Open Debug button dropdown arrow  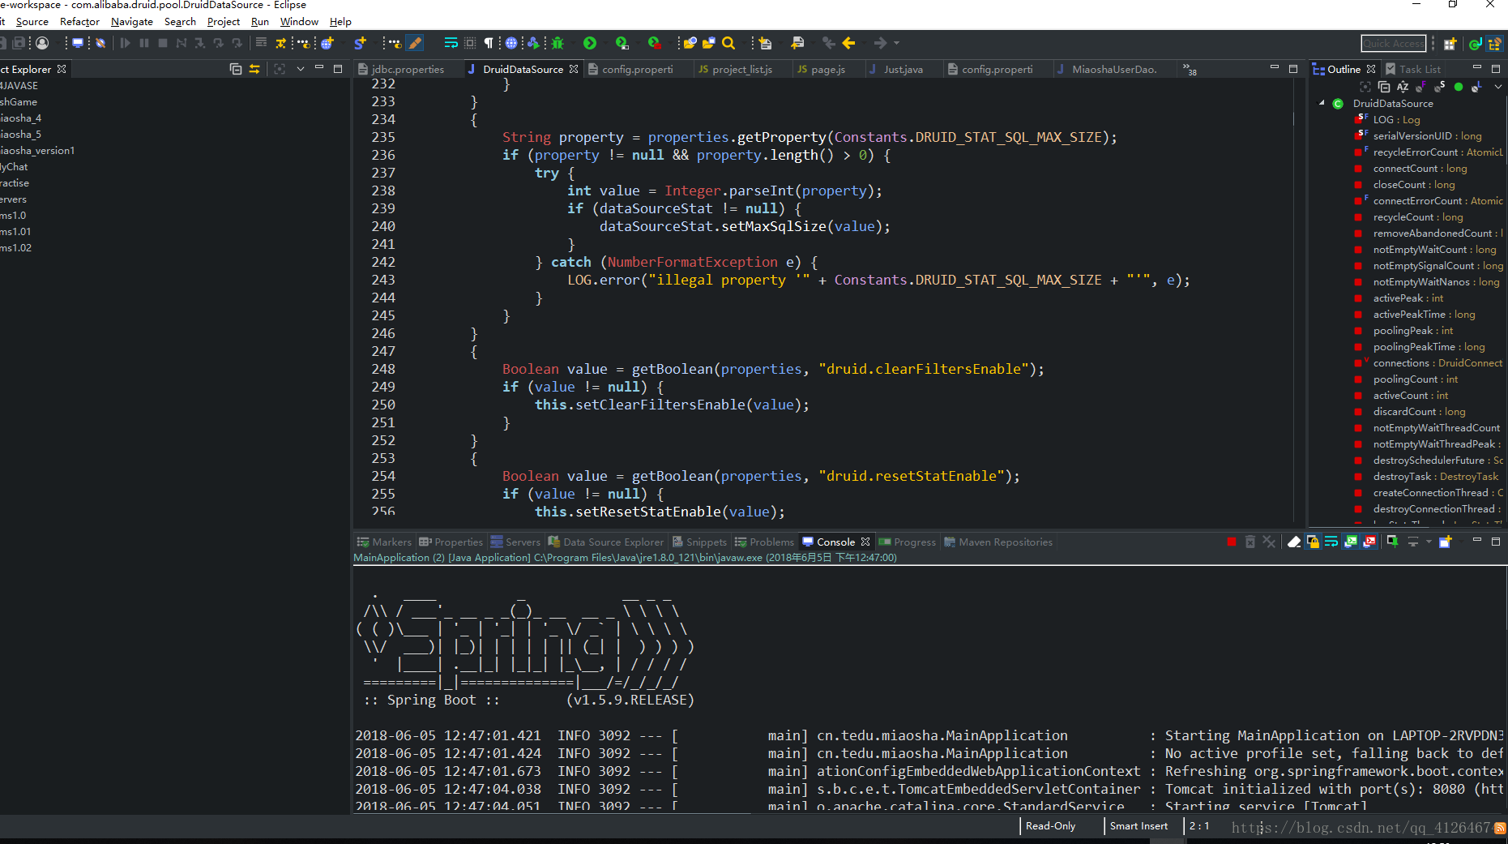pos(573,43)
